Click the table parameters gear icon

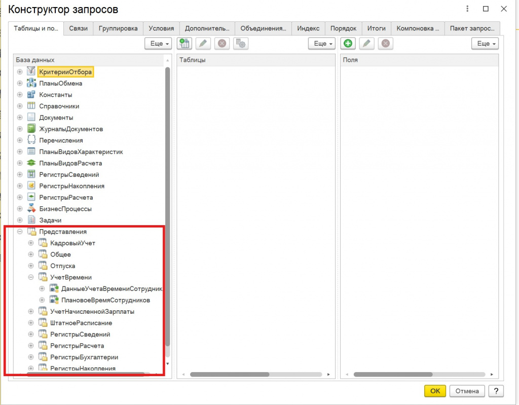[241, 44]
